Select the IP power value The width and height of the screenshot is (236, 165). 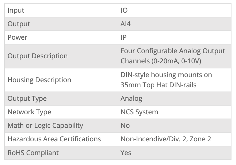coord(124,37)
